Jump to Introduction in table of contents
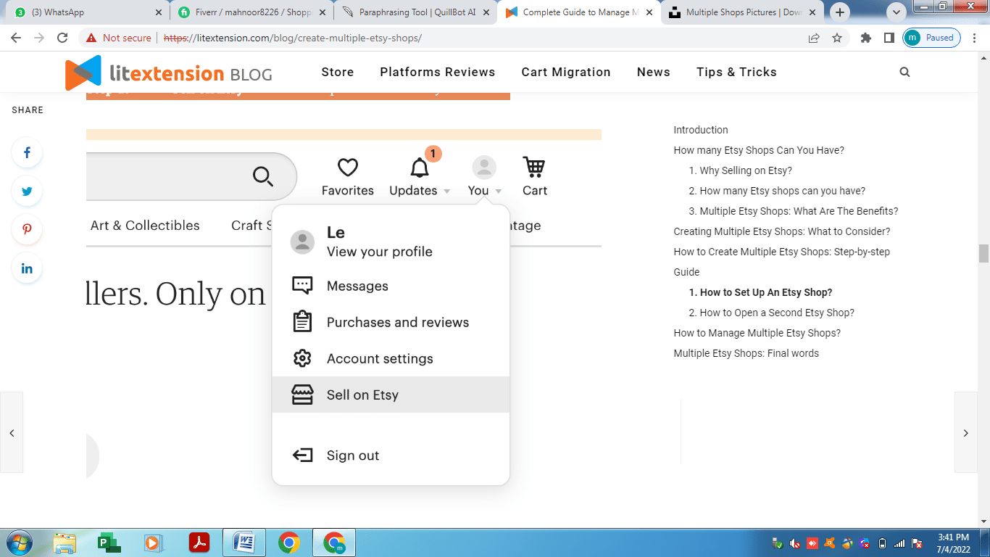The width and height of the screenshot is (990, 557). point(701,130)
